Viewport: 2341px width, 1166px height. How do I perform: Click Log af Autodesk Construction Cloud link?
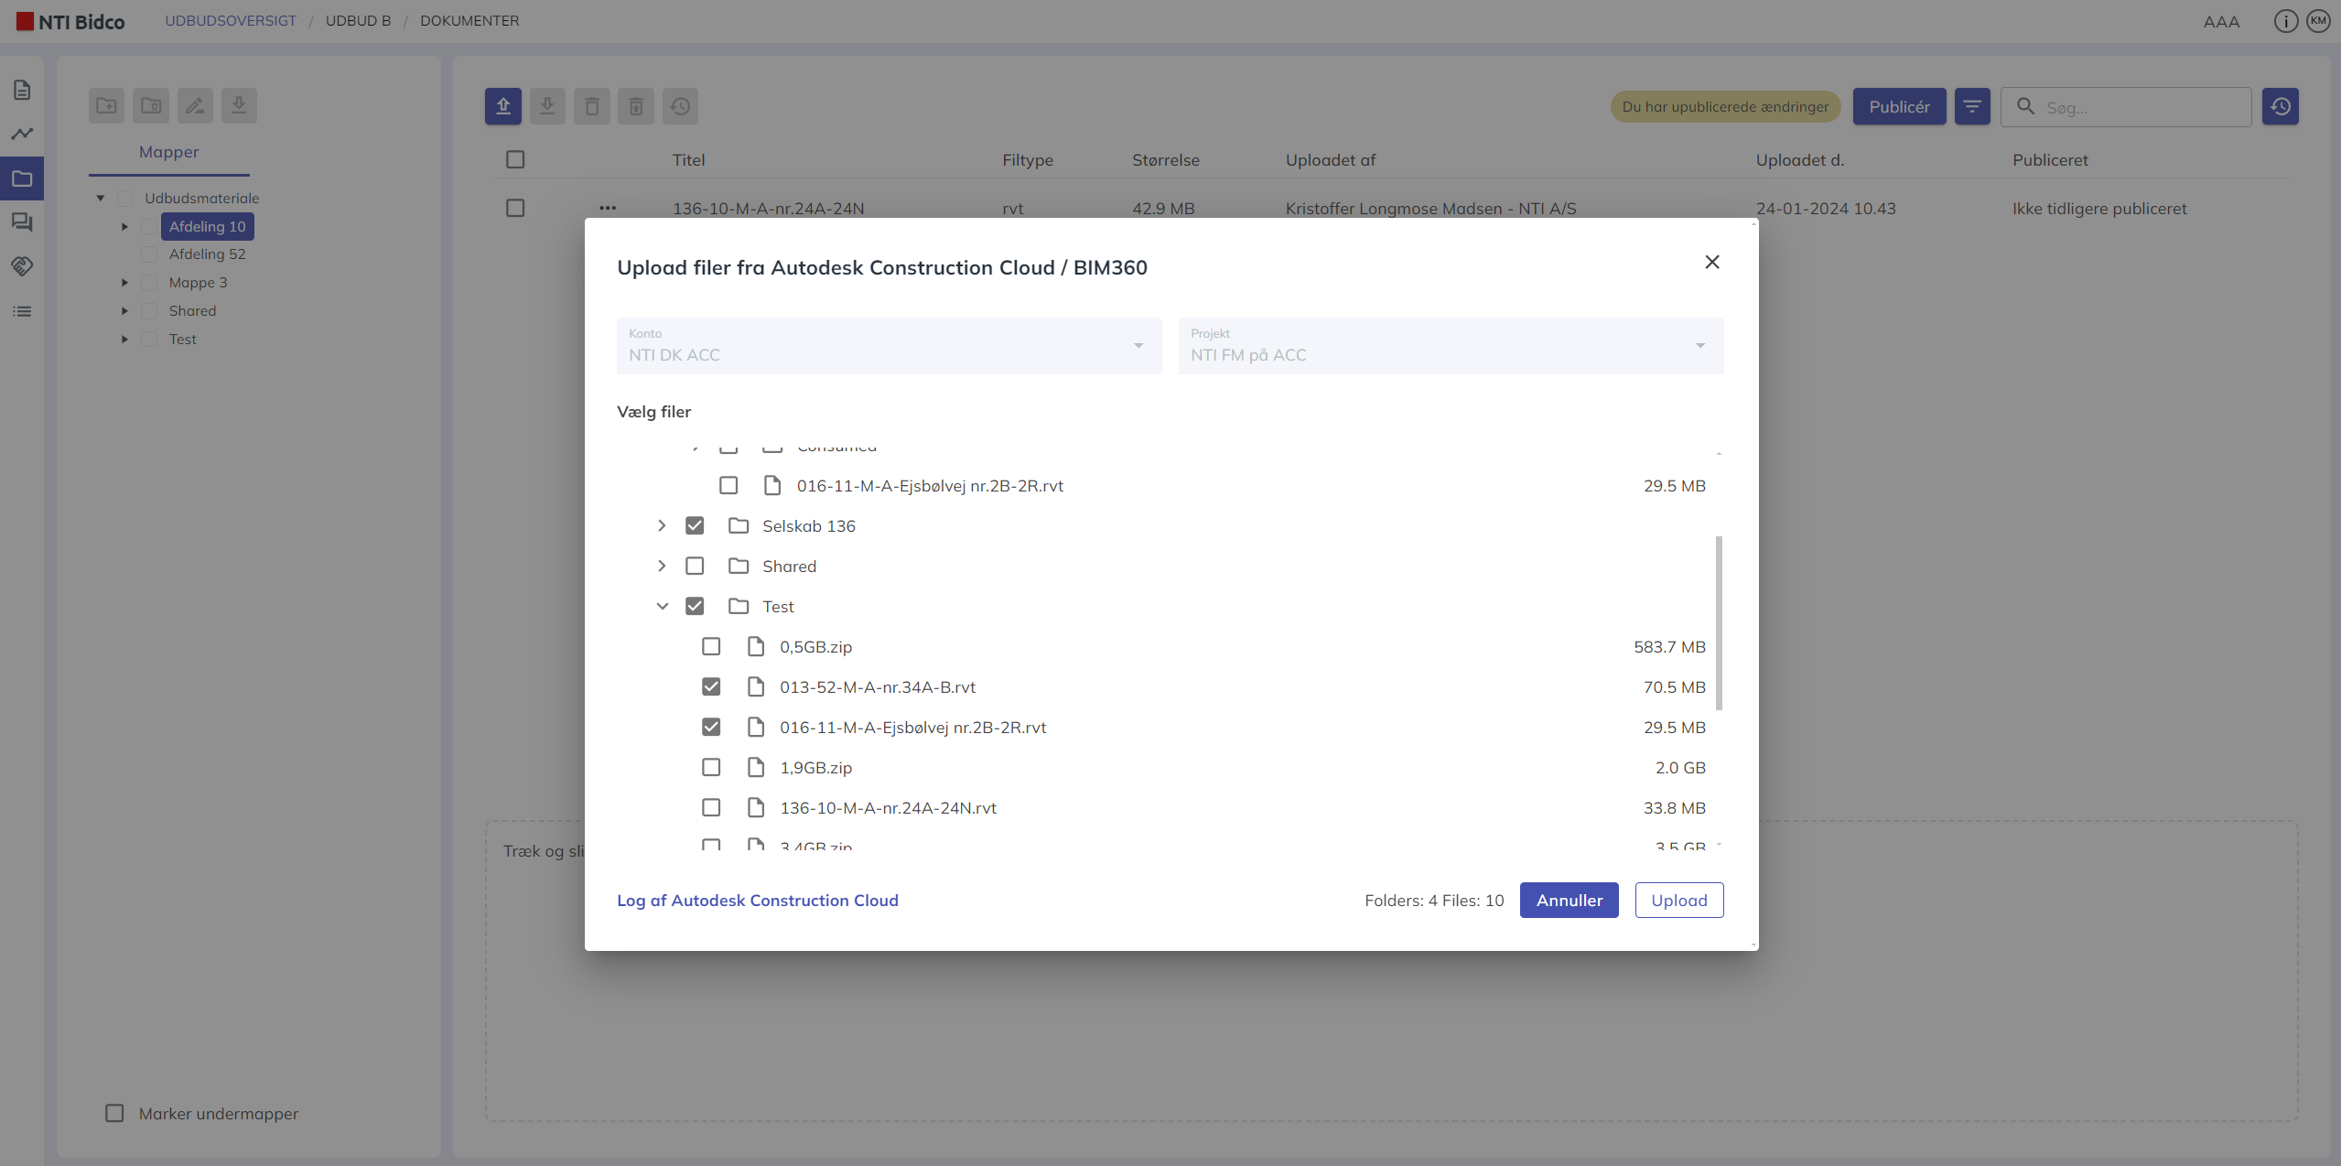coord(757,900)
